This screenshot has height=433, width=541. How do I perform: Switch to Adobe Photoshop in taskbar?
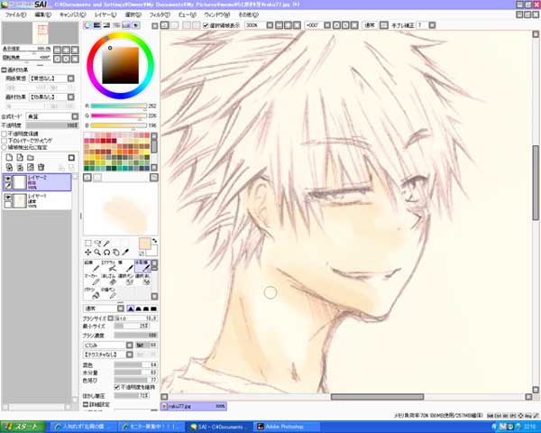pyautogui.click(x=287, y=427)
